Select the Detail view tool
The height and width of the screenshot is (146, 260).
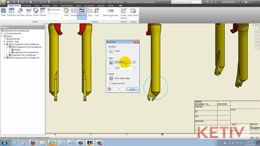coord(36,12)
